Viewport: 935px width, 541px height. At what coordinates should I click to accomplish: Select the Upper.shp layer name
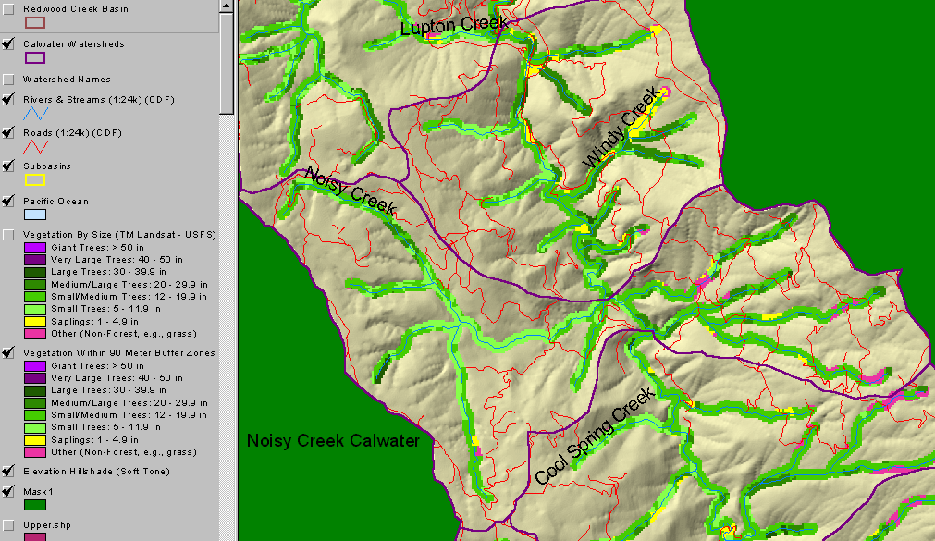pyautogui.click(x=47, y=525)
